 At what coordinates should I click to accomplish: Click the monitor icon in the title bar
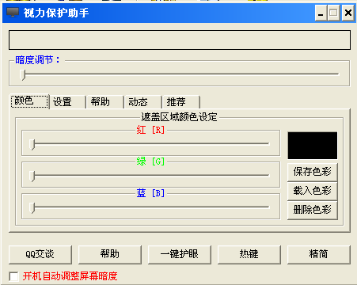click(x=13, y=13)
